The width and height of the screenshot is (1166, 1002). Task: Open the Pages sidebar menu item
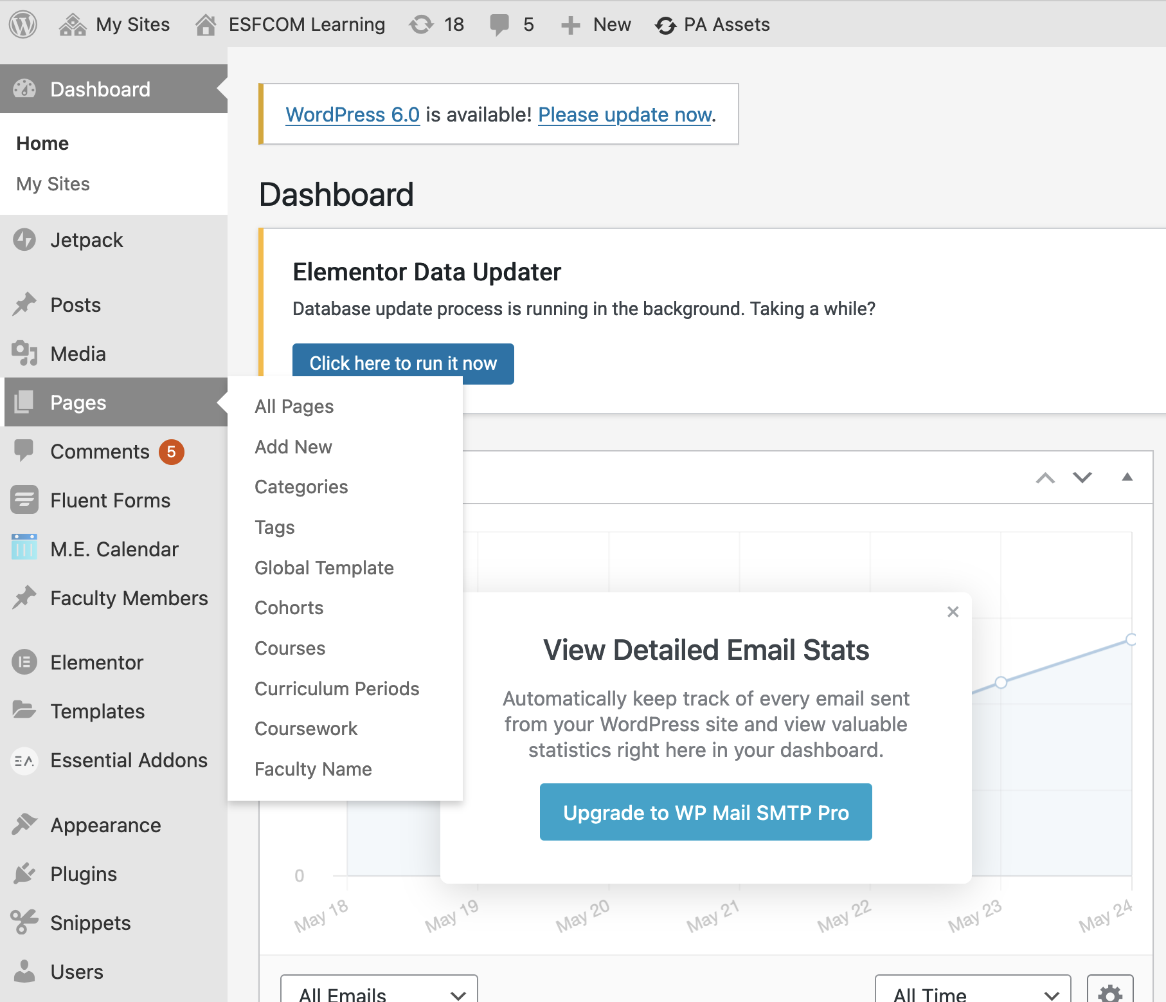[116, 402]
